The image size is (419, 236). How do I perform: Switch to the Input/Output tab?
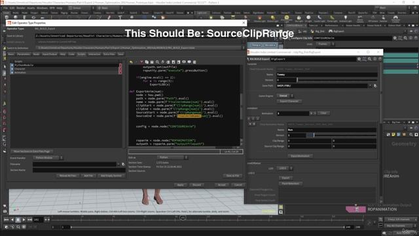[50, 54]
